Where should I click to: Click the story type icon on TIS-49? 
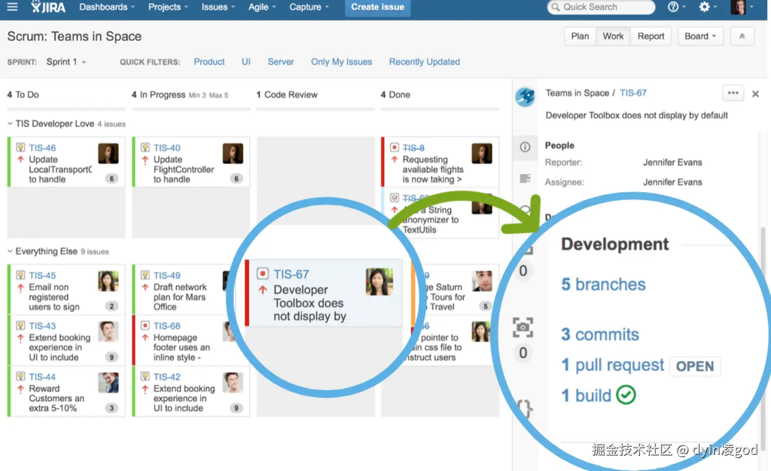pyautogui.click(x=145, y=275)
